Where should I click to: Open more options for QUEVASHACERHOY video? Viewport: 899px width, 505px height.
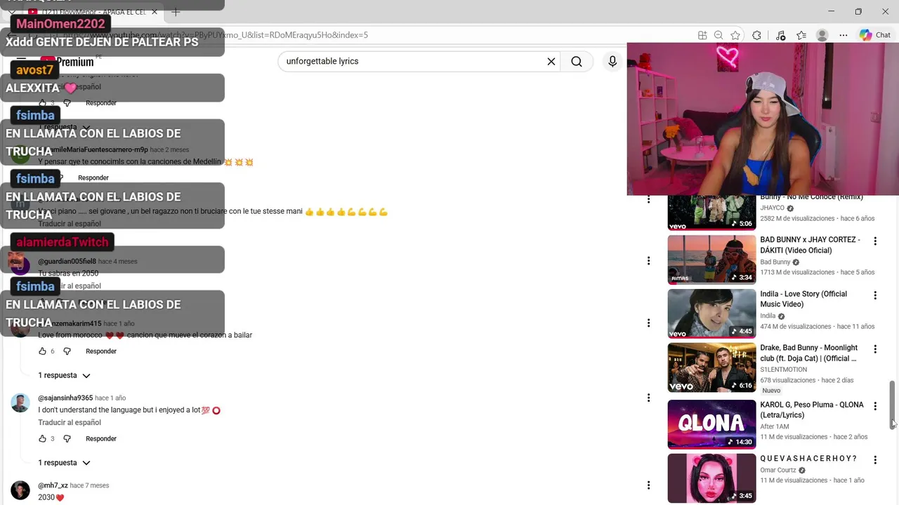coord(875,460)
